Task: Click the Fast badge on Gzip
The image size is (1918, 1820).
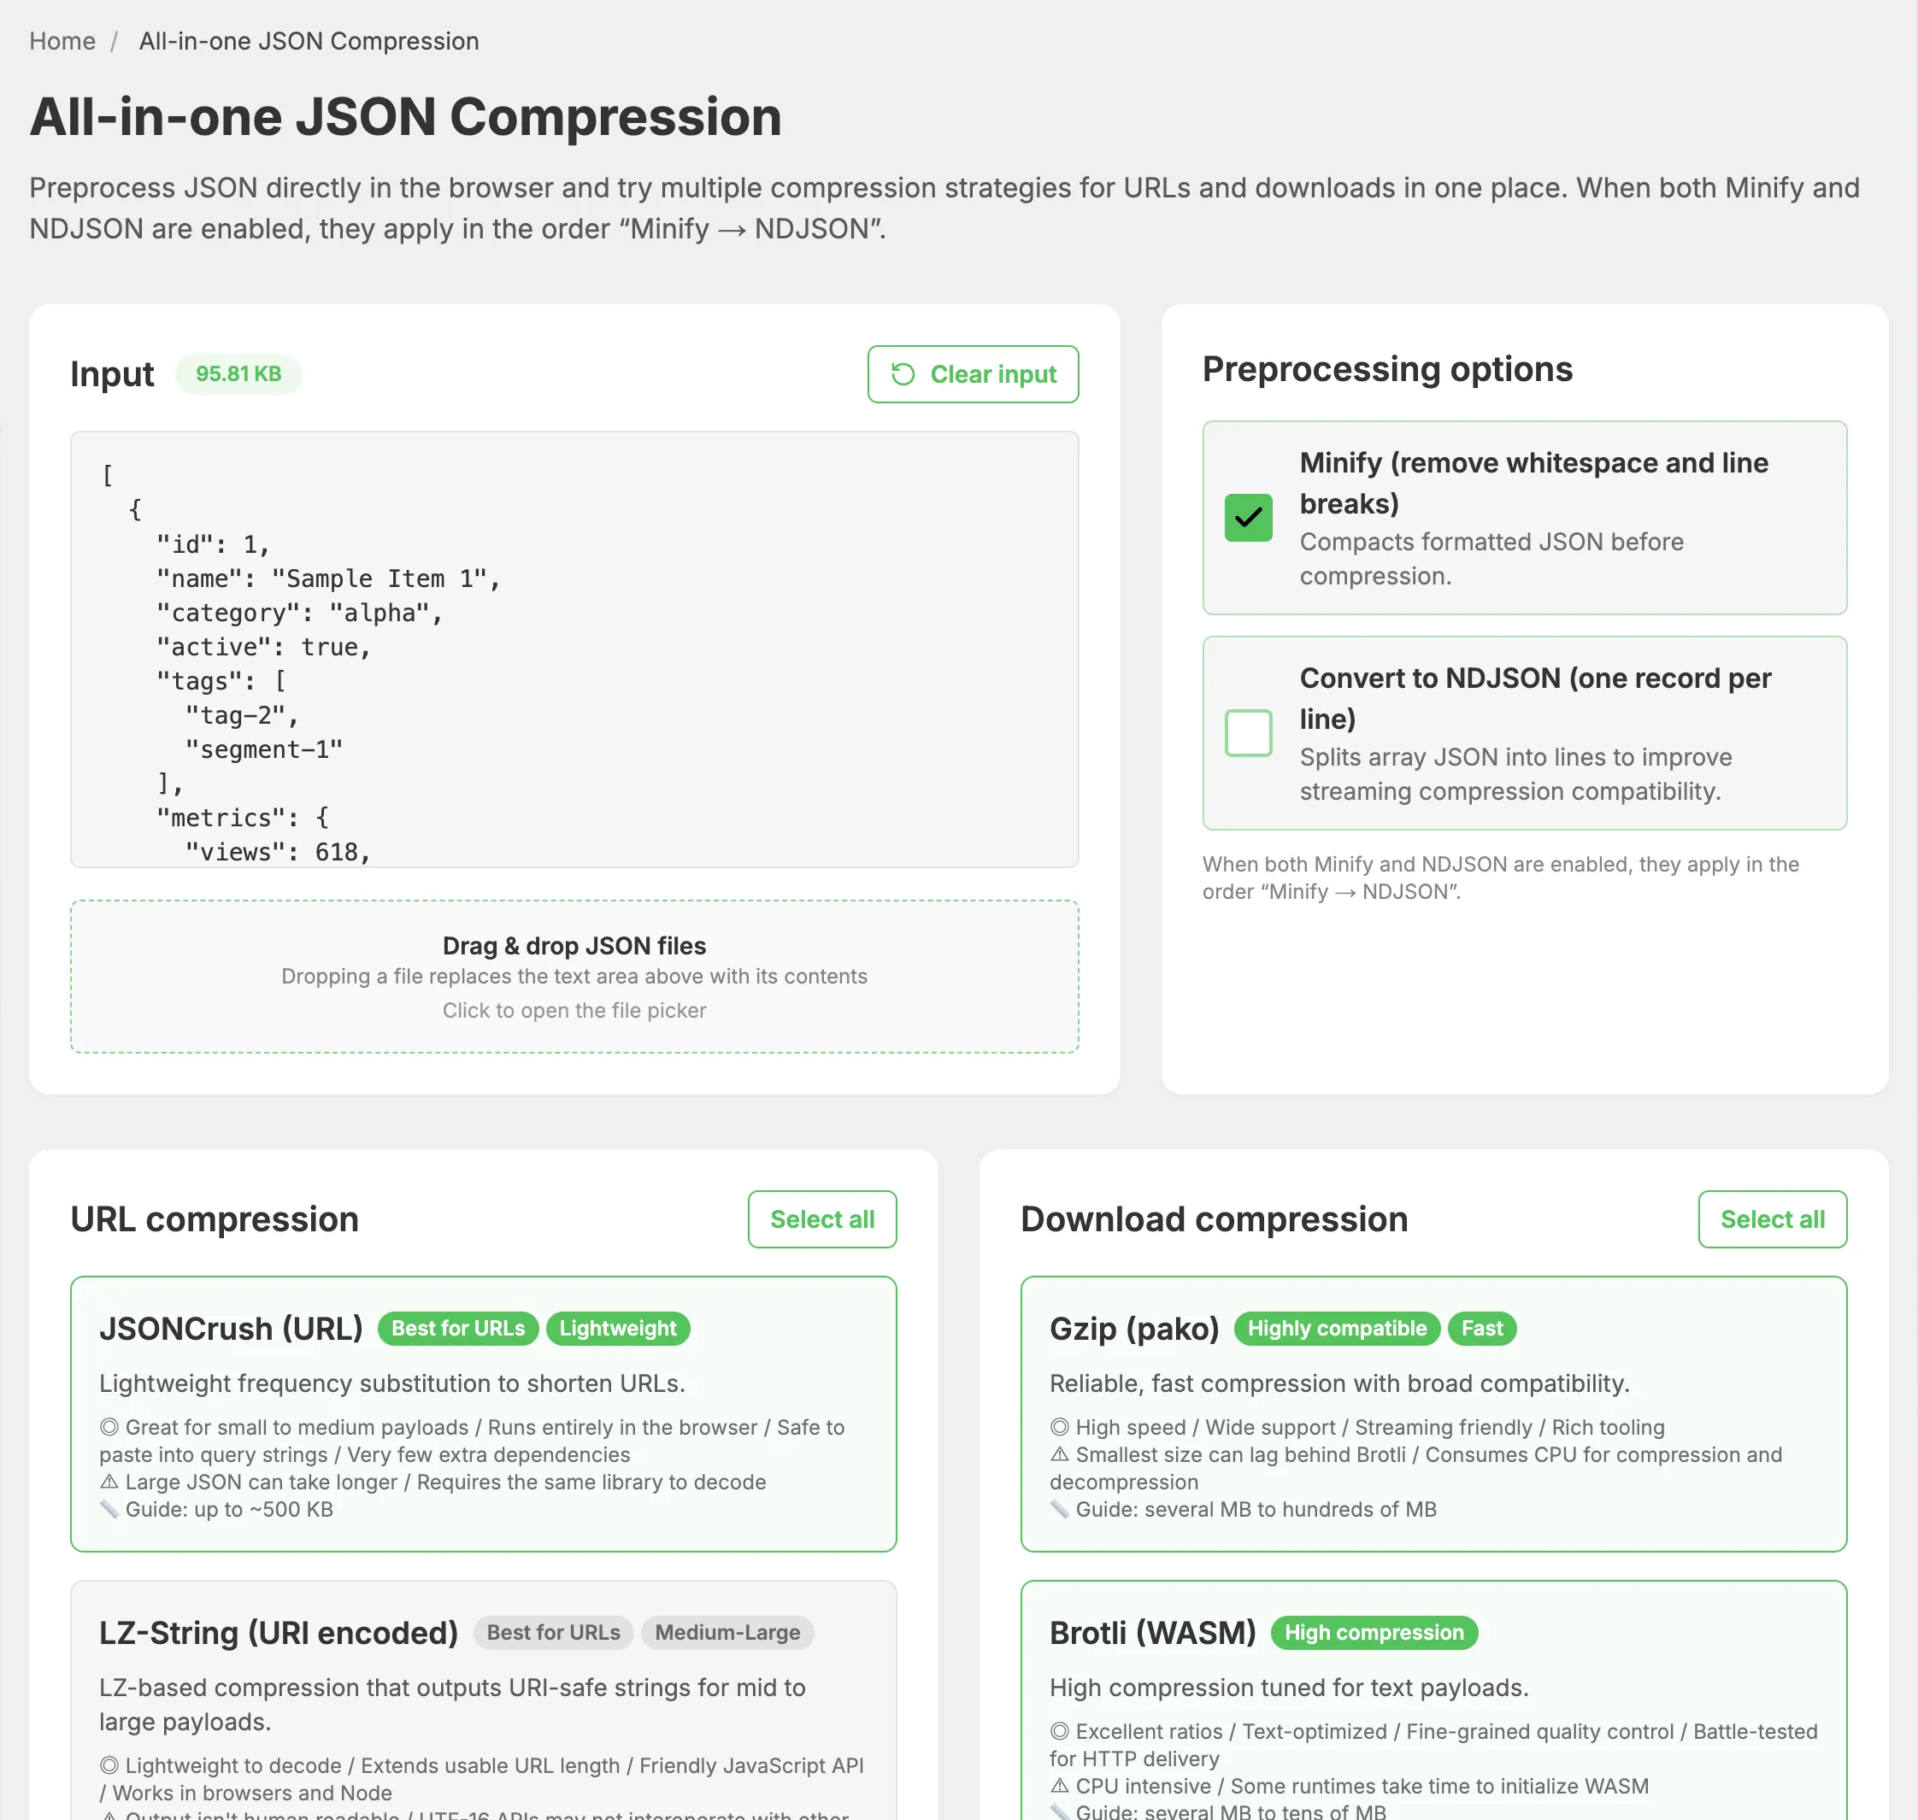Action: pos(1481,1328)
